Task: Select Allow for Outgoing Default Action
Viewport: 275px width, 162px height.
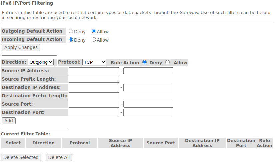Action: (x=94, y=31)
